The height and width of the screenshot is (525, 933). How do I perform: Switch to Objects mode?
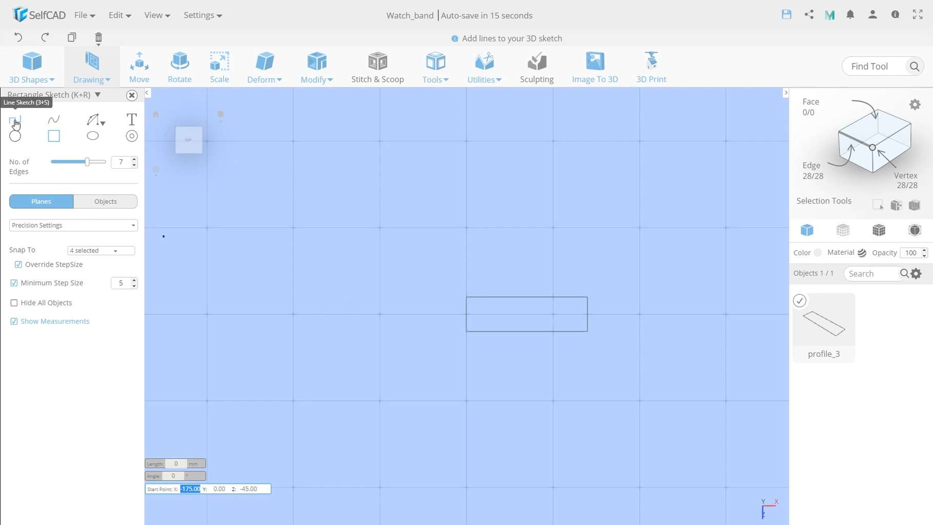tap(106, 201)
